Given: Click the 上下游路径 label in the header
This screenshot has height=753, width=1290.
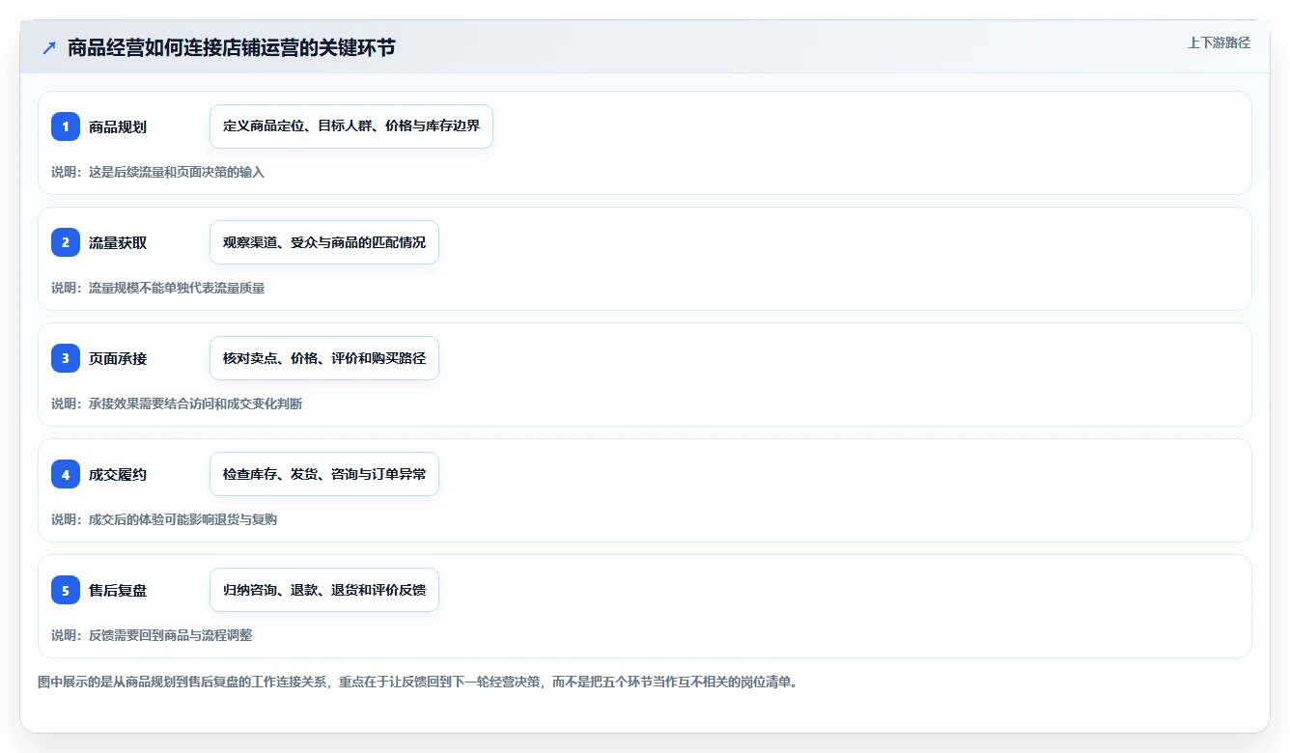Looking at the screenshot, I should 1219,42.
